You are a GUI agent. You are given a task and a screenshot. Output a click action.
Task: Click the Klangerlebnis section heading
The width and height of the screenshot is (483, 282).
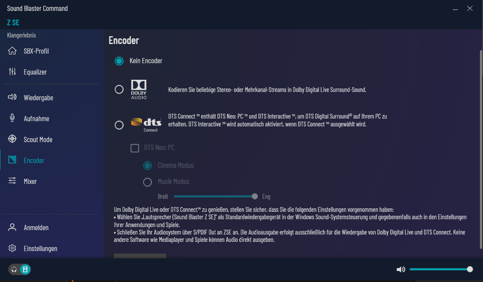(21, 35)
